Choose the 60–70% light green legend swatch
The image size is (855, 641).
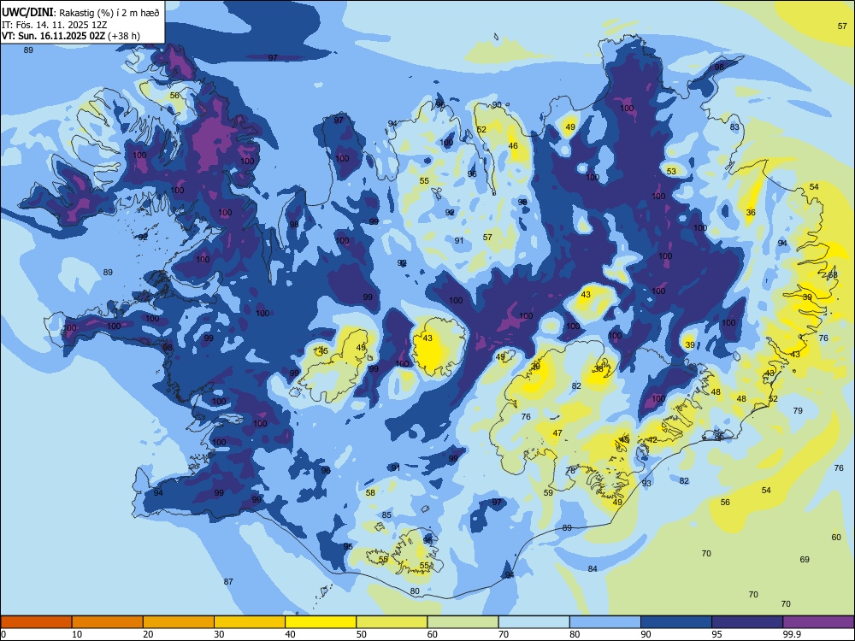[x=463, y=622]
